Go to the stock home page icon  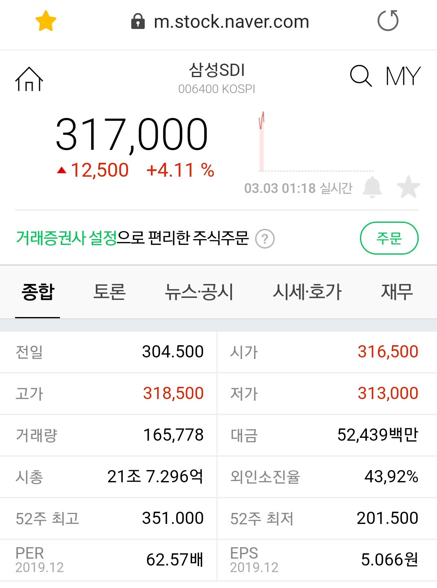click(x=29, y=79)
